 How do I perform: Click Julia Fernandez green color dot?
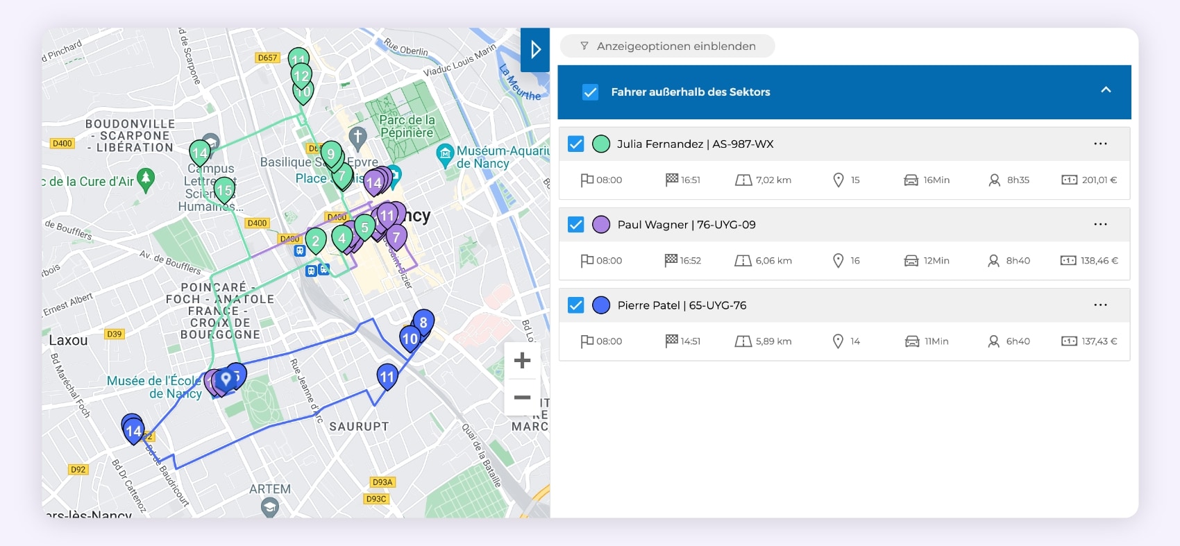(x=601, y=144)
